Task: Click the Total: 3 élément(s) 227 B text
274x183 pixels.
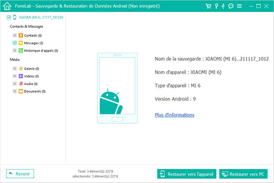Action: click(x=95, y=171)
